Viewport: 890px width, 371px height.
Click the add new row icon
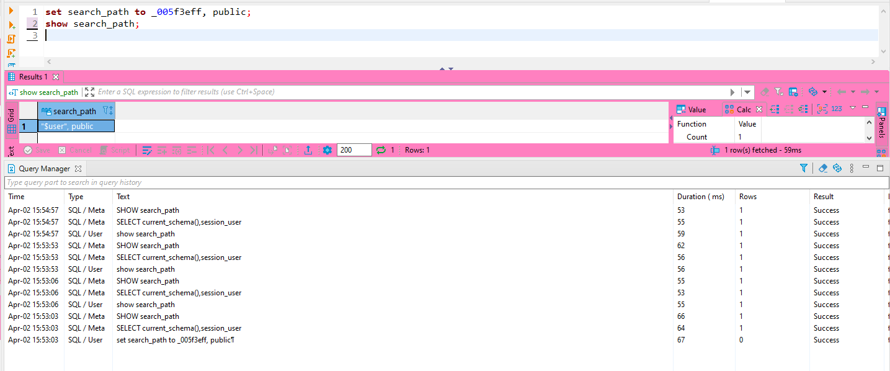click(x=162, y=150)
